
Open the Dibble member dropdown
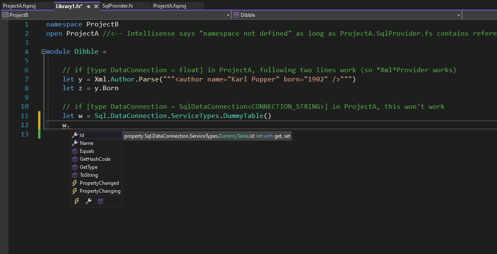click(459, 15)
